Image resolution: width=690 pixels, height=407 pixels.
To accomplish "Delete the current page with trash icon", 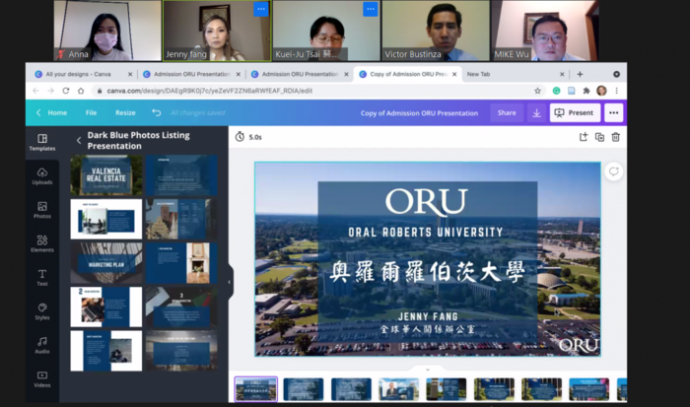I will pyautogui.click(x=616, y=137).
